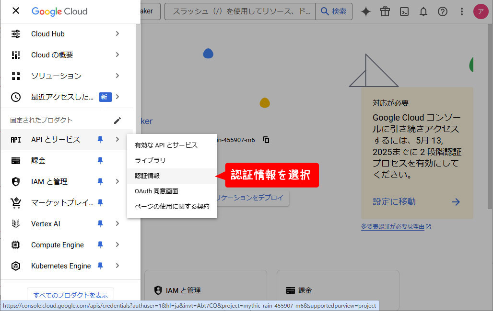This screenshot has width=493, height=311.
Task: Close the navigation menu with X
Action: coord(16,11)
